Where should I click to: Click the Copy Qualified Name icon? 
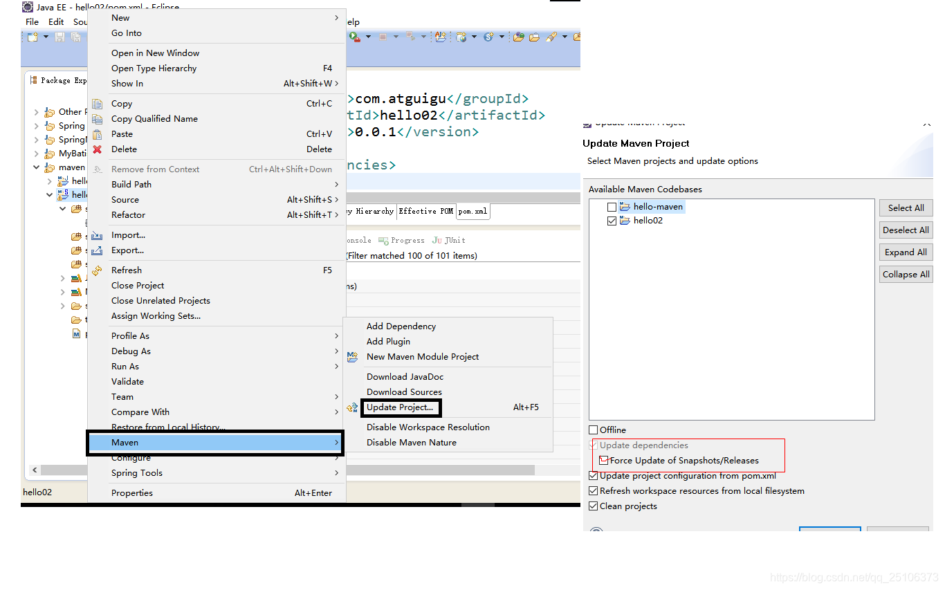98,119
